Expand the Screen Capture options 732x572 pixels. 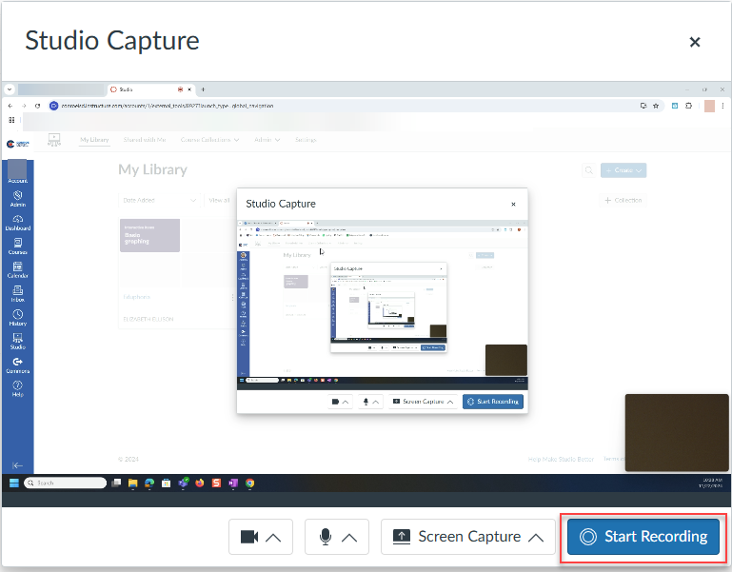(x=467, y=537)
